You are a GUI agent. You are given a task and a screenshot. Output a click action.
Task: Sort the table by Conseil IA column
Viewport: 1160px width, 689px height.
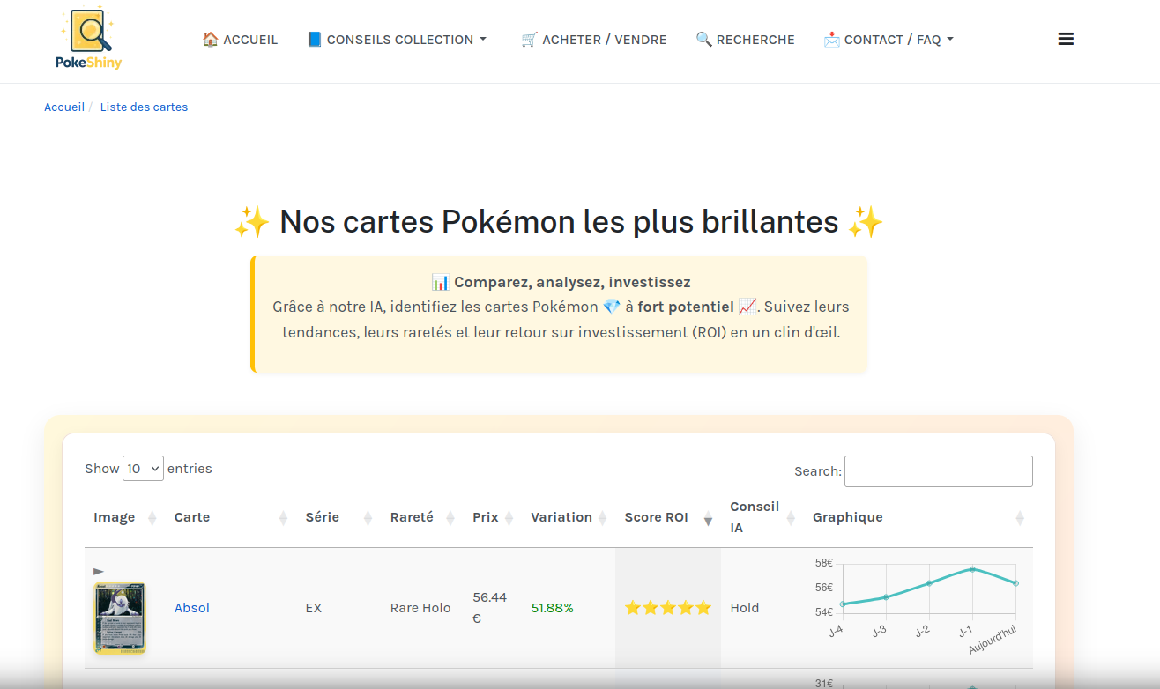pos(762,517)
